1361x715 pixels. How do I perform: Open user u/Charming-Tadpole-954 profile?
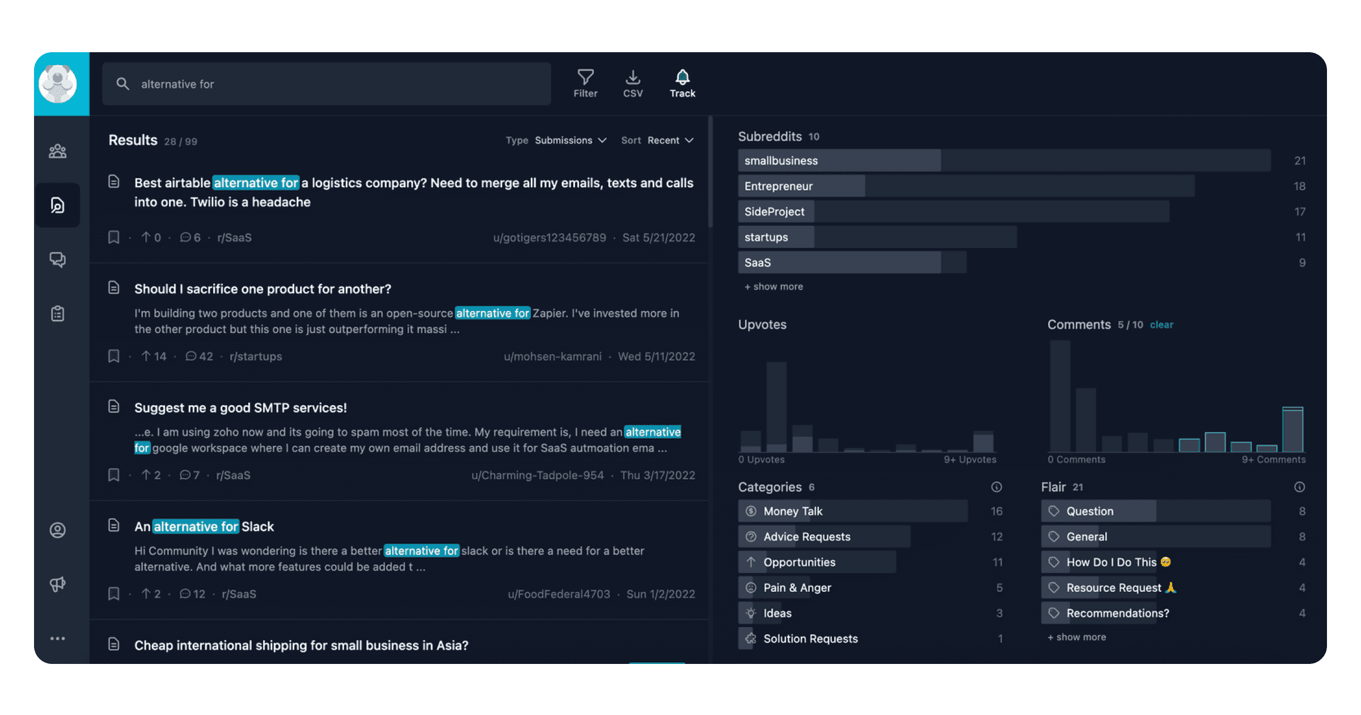(538, 476)
